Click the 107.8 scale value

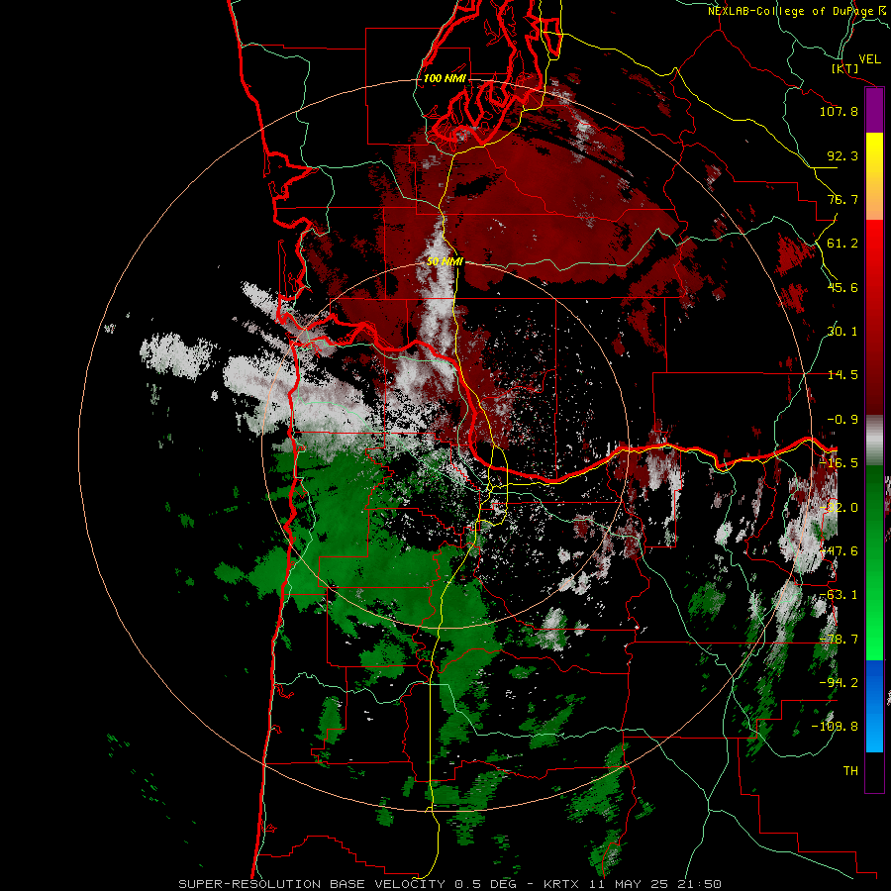click(839, 111)
